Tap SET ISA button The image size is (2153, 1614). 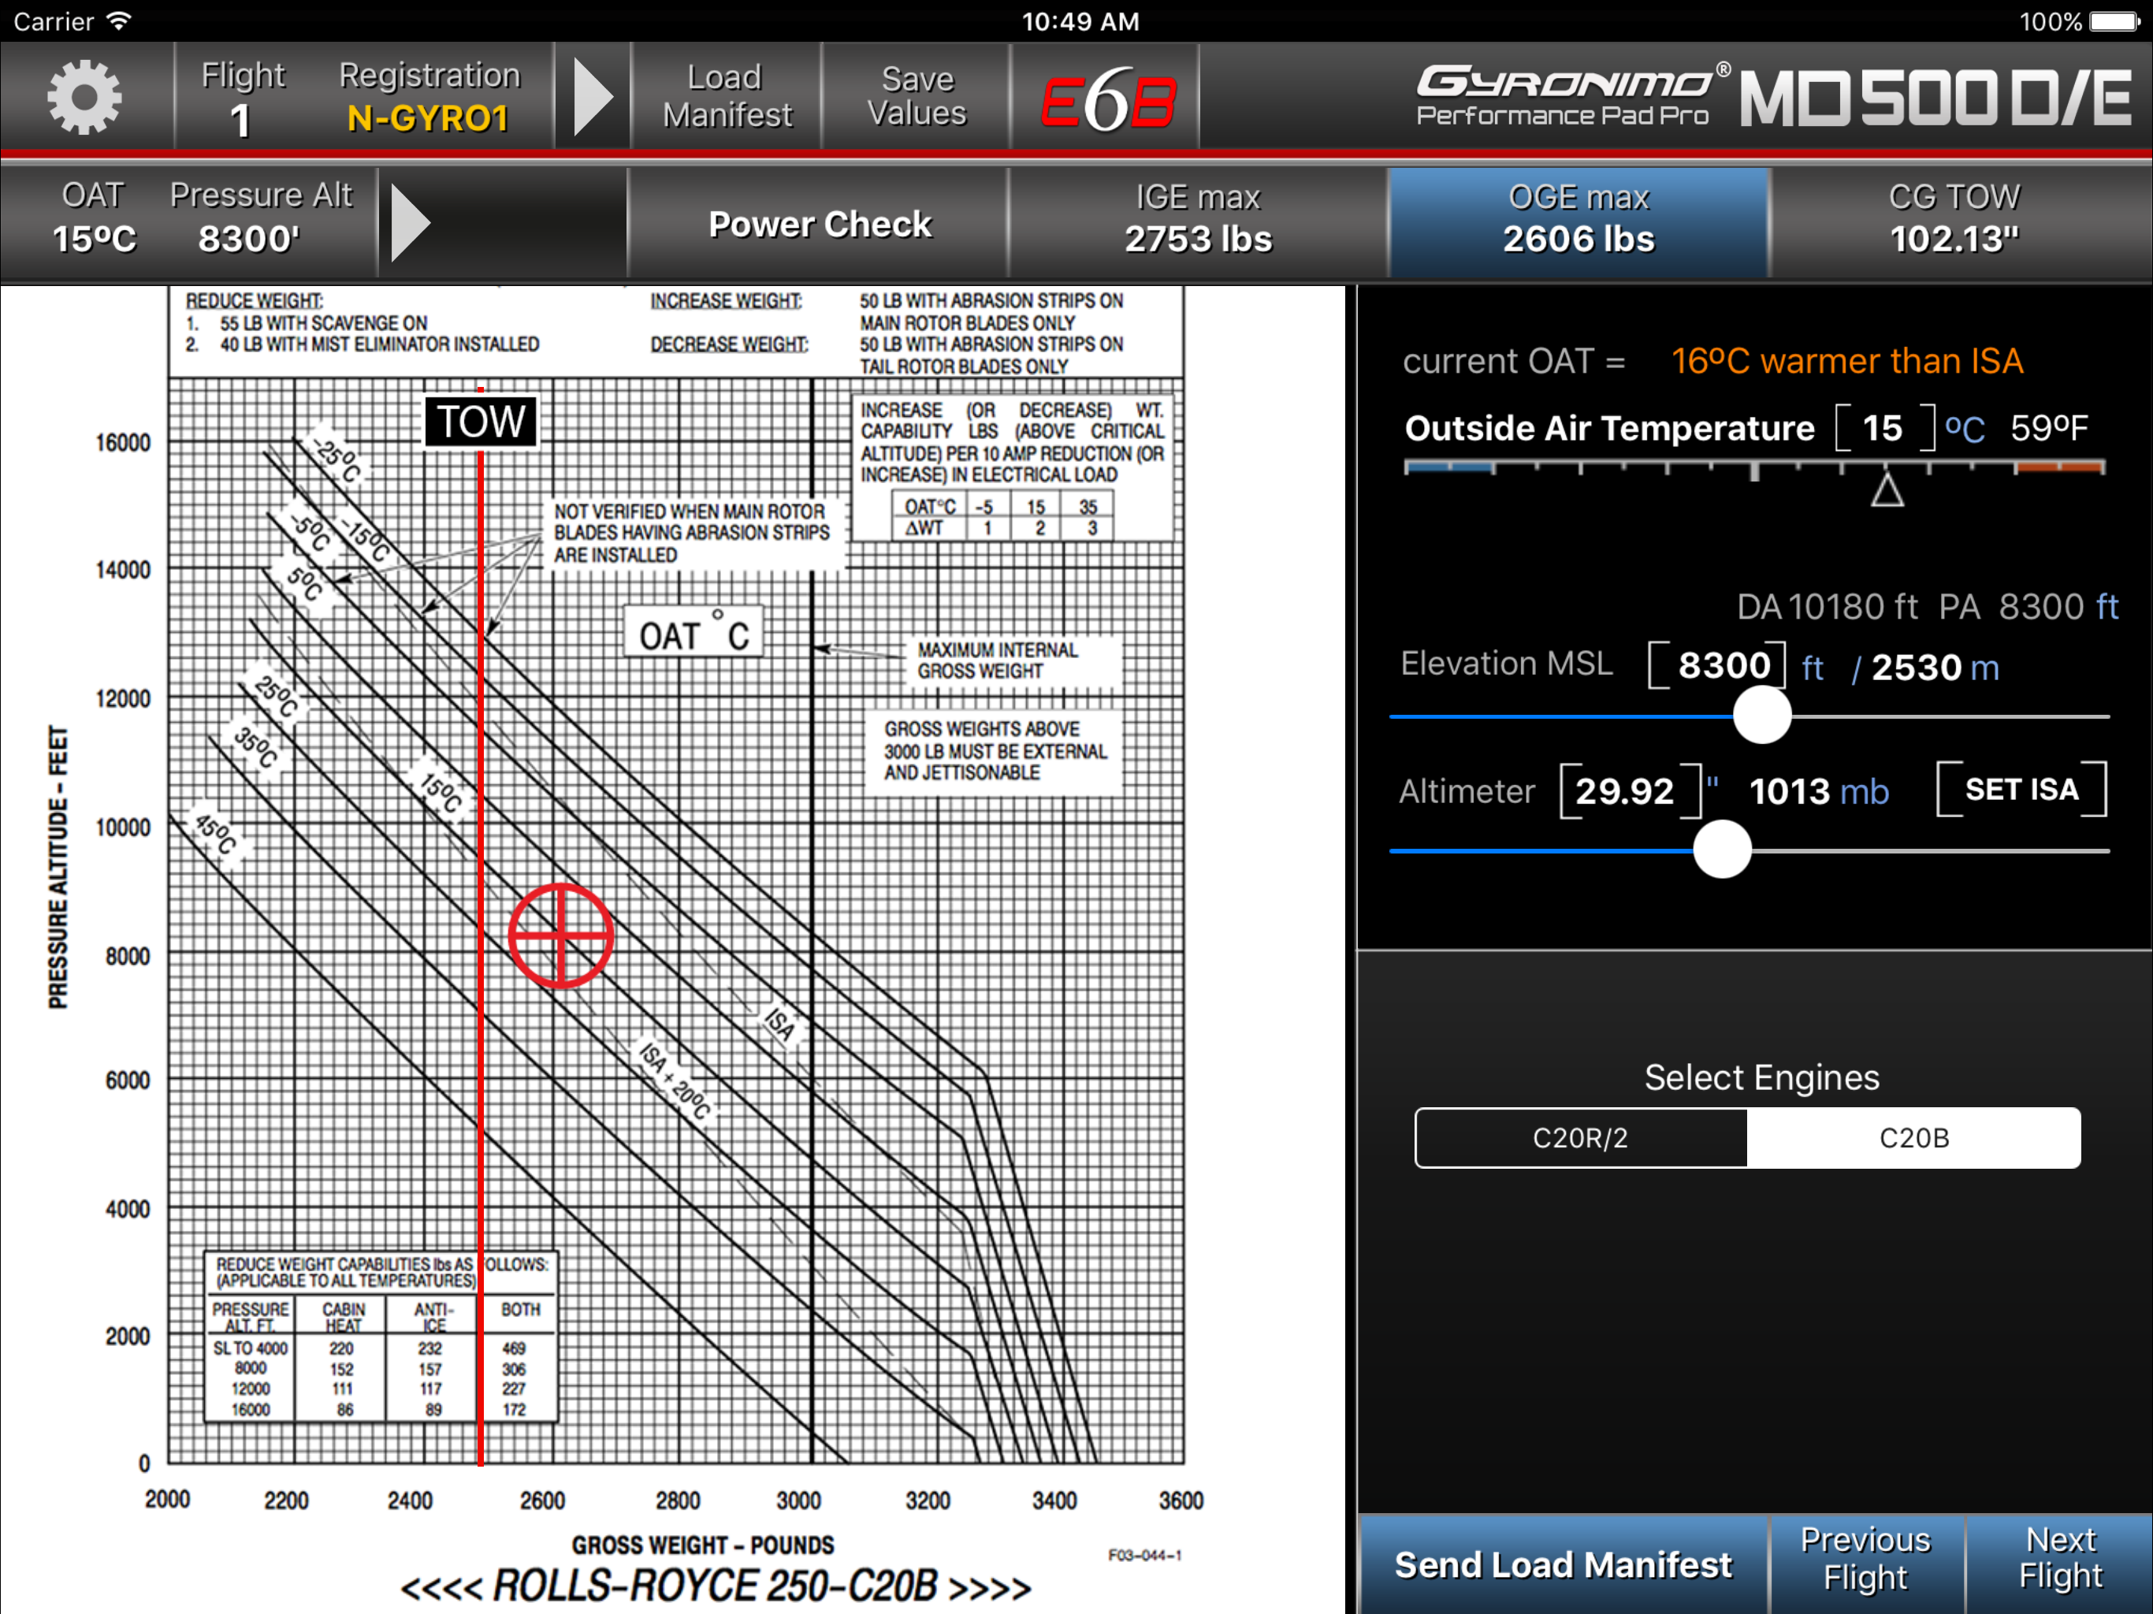coord(2021,789)
